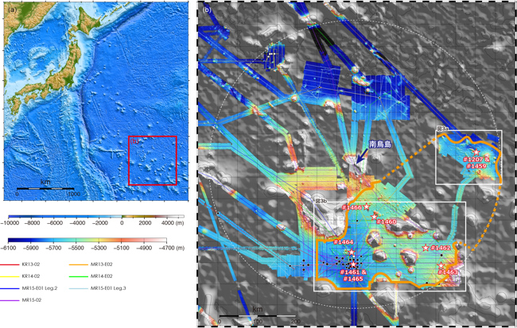Image resolution: width=517 pixels, height=328 pixels.
Task: Click the star marker above #1207 & #1459
Action: point(476,151)
